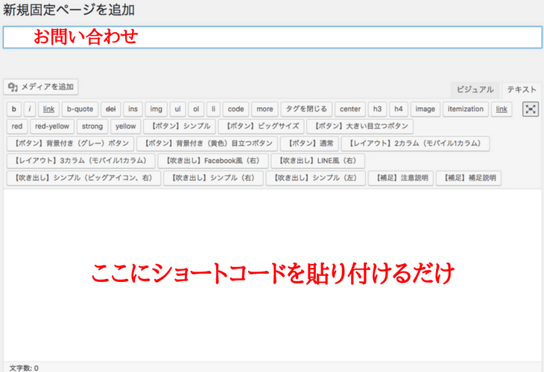Insert h3 heading tag
Image resolution: width=544 pixels, height=372 pixels.
pos(378,109)
